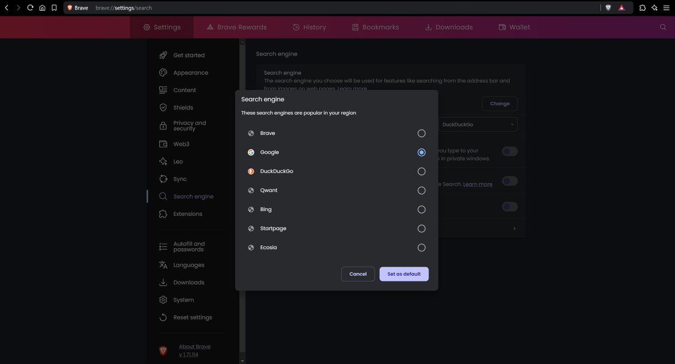Screen dimensions: 675x364
Task: Search settings with the magnifier icon
Action: tap(663, 27)
